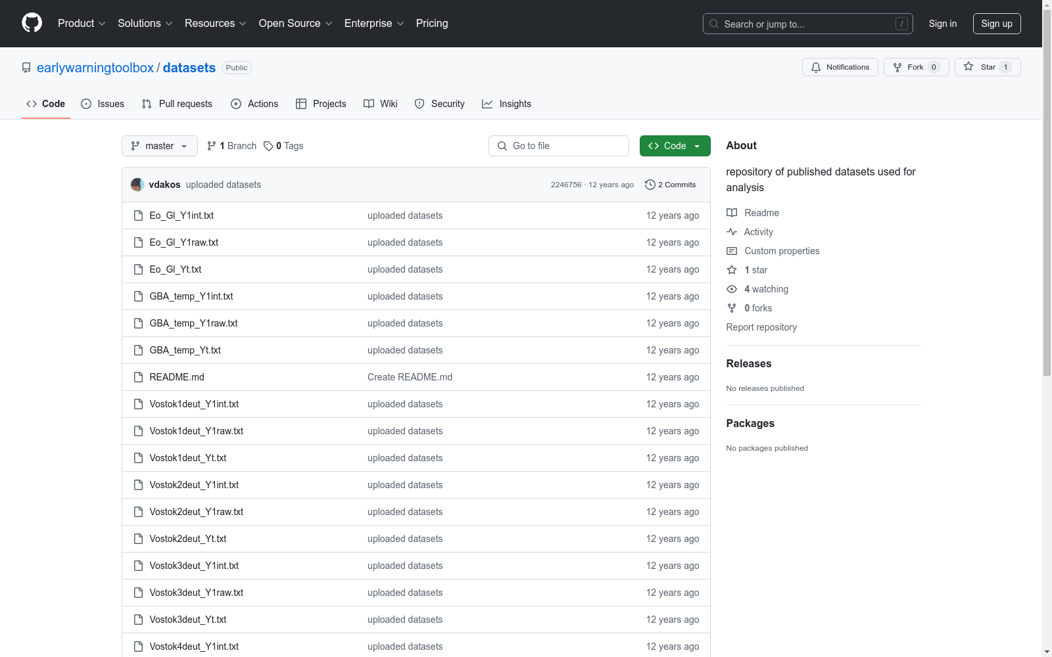The height and width of the screenshot is (657, 1052).
Task: Click file icon for README.md
Action: (x=138, y=377)
